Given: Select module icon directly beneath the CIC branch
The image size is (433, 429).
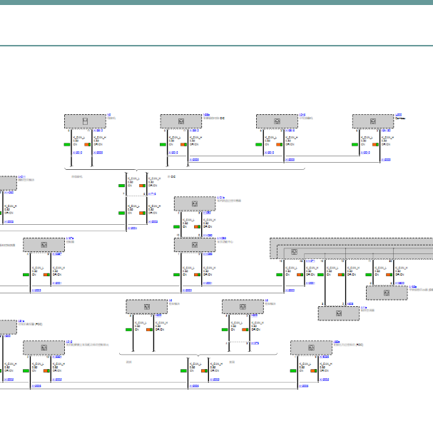Looking at the screenshot, I should tap(195, 203).
